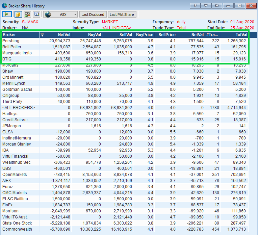Sort by the SellVol column header
Image resolution: width=258 pixels, height=235 pixels.
118,35
